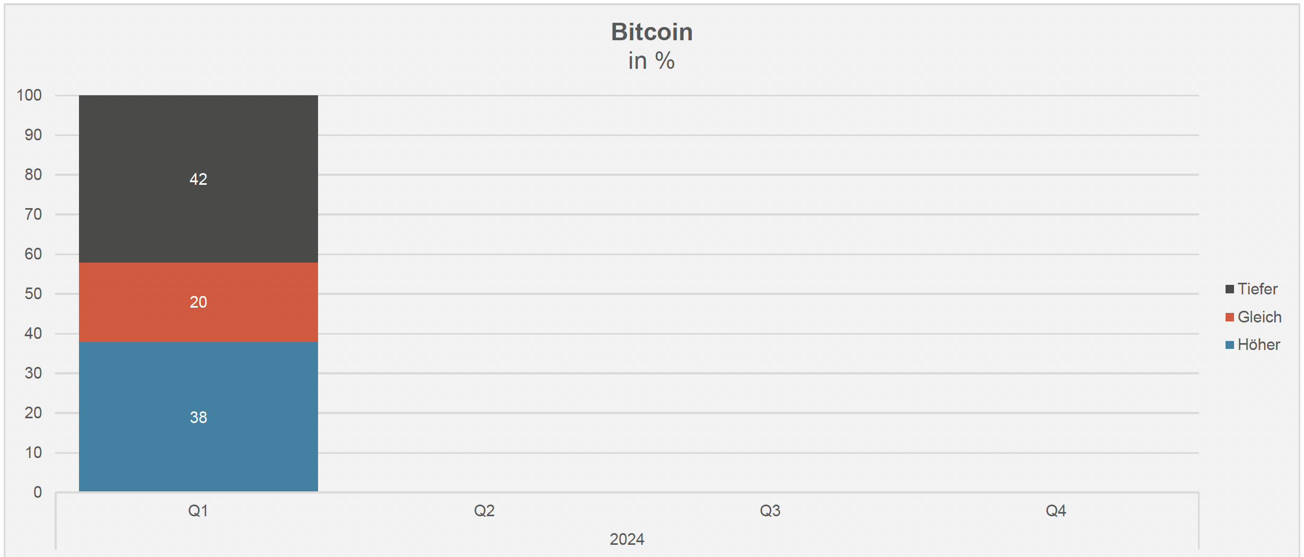Screen dimensions: 1304x557
Task: Select the Höher legend label
Action: (1258, 345)
